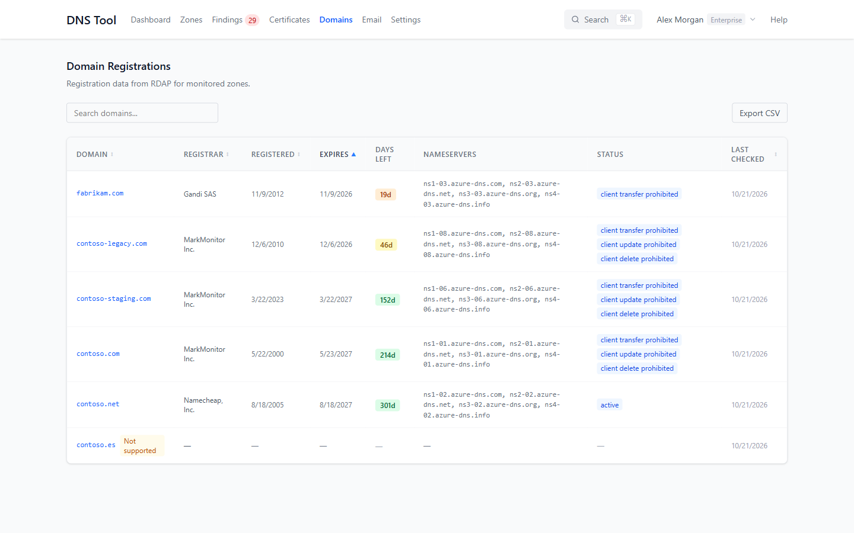
Task: Sort by the Domain column sort icon
Action: pos(112,155)
